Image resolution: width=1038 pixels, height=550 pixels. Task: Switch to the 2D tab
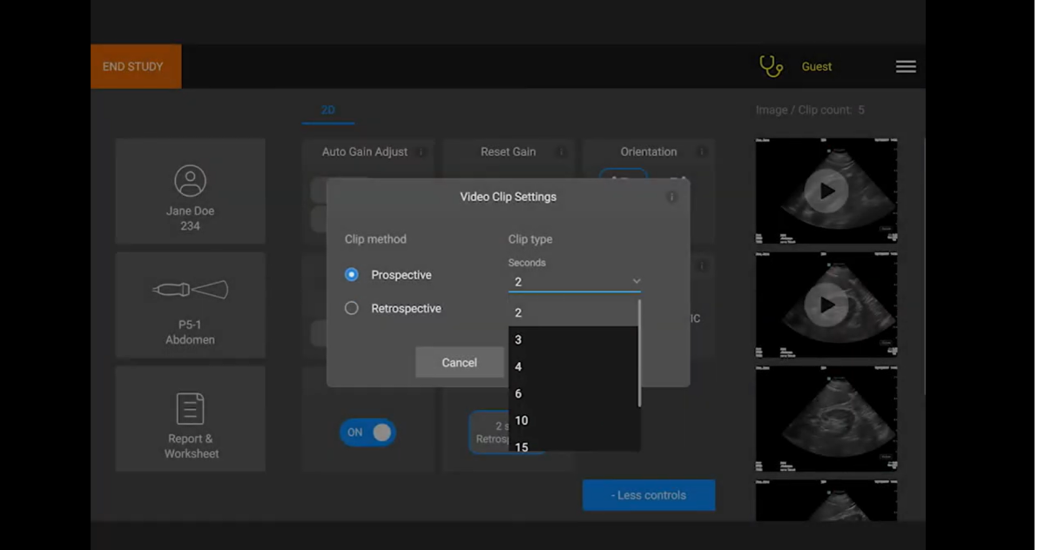pos(327,111)
